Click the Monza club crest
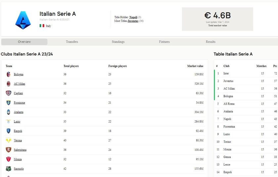278x177 pixels. point(9,159)
